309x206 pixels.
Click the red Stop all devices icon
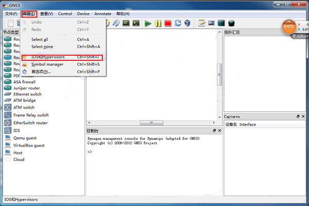click(168, 23)
